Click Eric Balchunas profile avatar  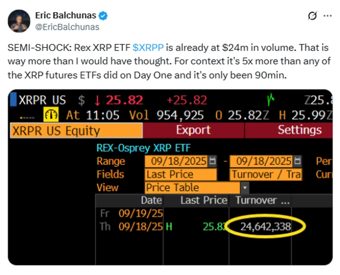point(18,21)
